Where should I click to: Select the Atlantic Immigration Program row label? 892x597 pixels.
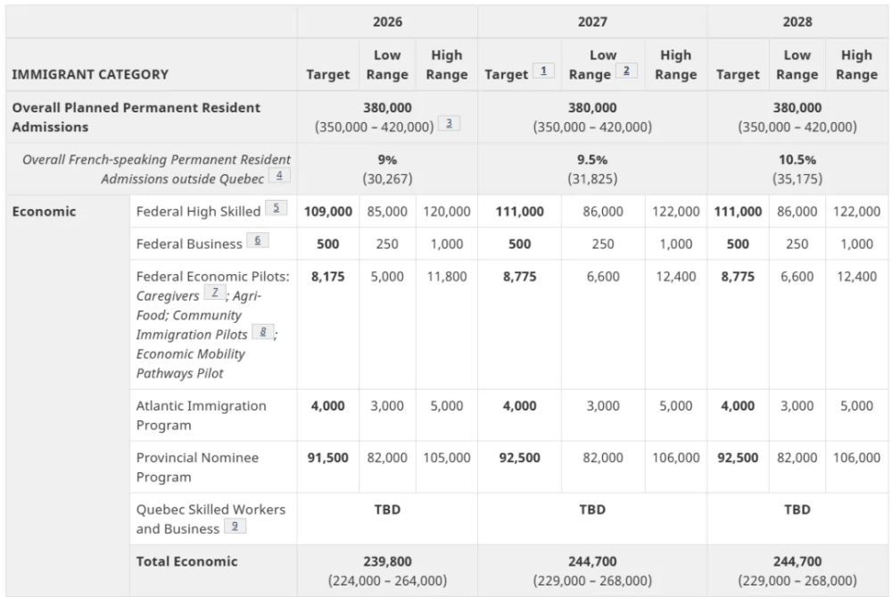(201, 415)
